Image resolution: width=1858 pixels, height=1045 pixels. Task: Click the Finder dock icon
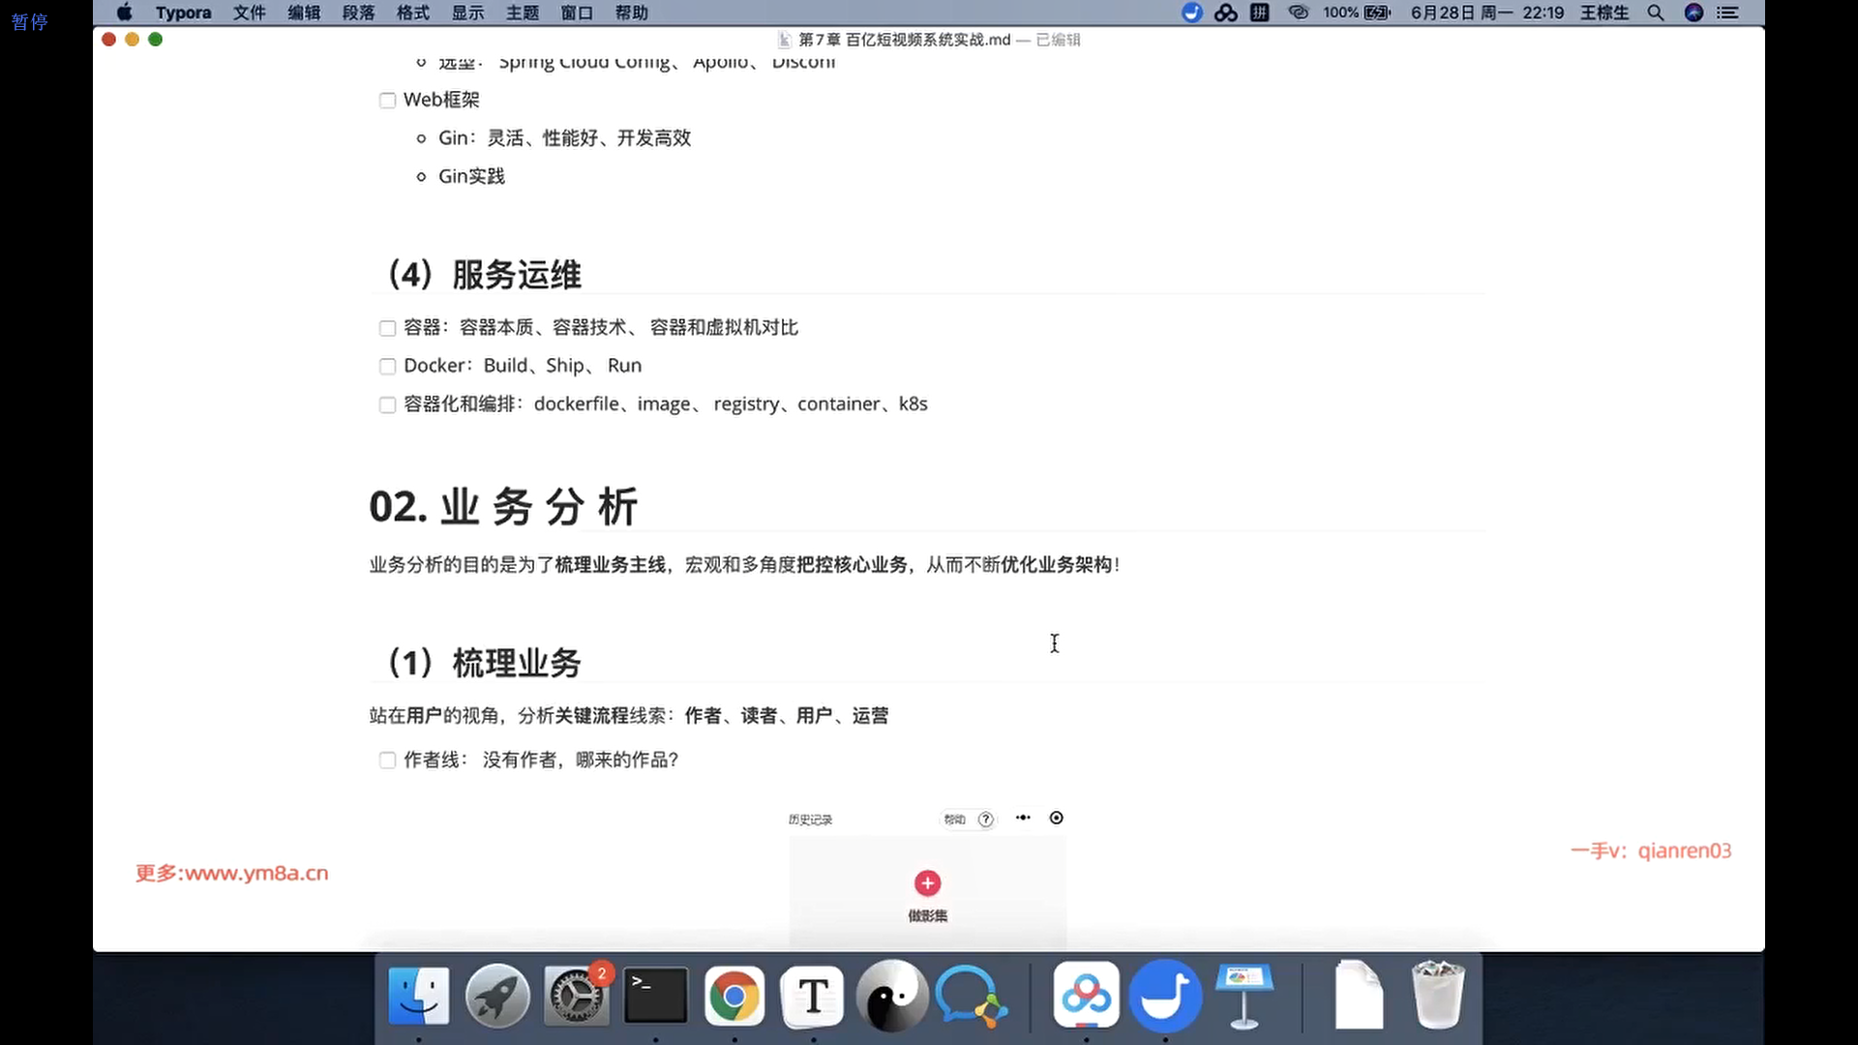click(x=419, y=995)
